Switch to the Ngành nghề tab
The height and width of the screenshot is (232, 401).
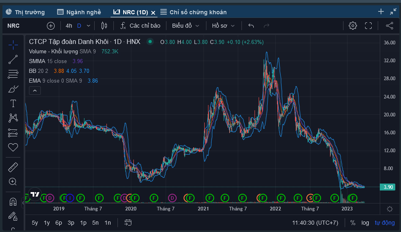79,12
